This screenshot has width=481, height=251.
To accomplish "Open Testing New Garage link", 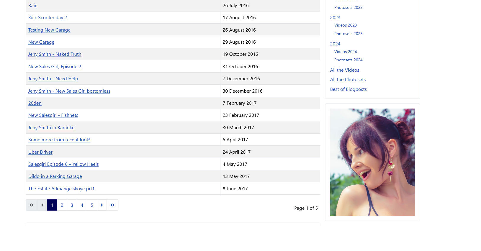I will (x=49, y=30).
